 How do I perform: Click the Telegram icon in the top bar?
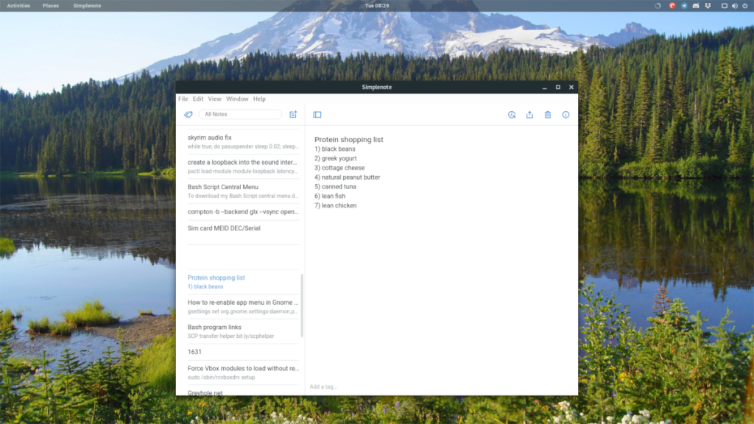pyautogui.click(x=684, y=5)
